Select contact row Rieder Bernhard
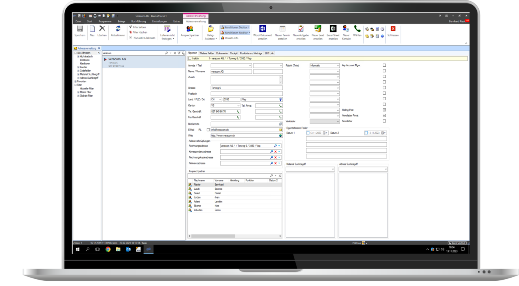 click(235, 185)
